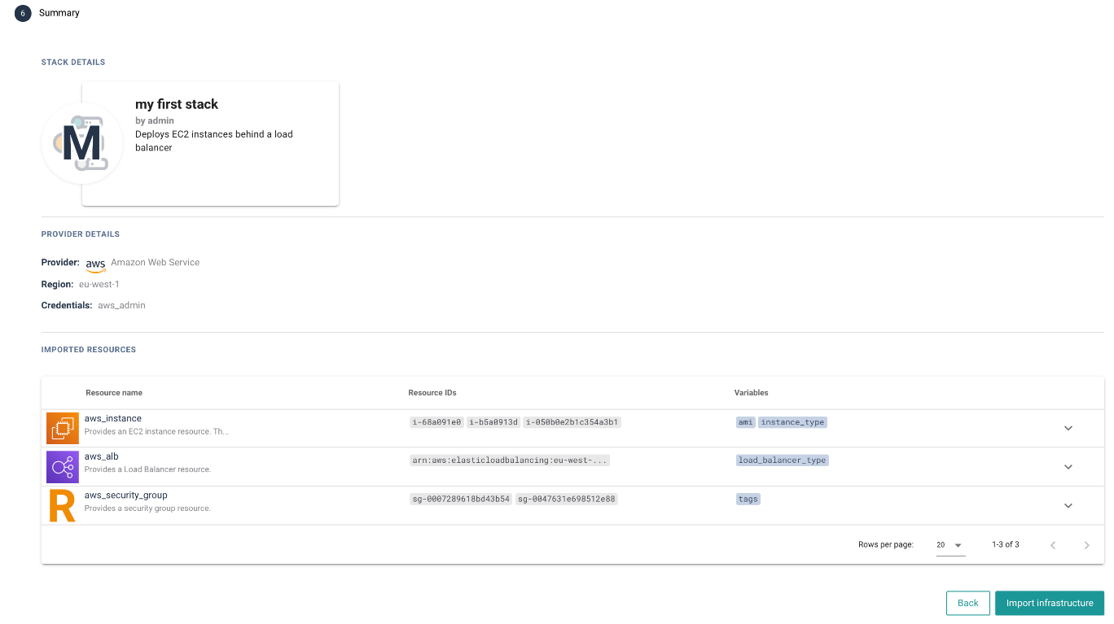Click the Back button
Screen dimensions: 1114x624
pyautogui.click(x=967, y=603)
